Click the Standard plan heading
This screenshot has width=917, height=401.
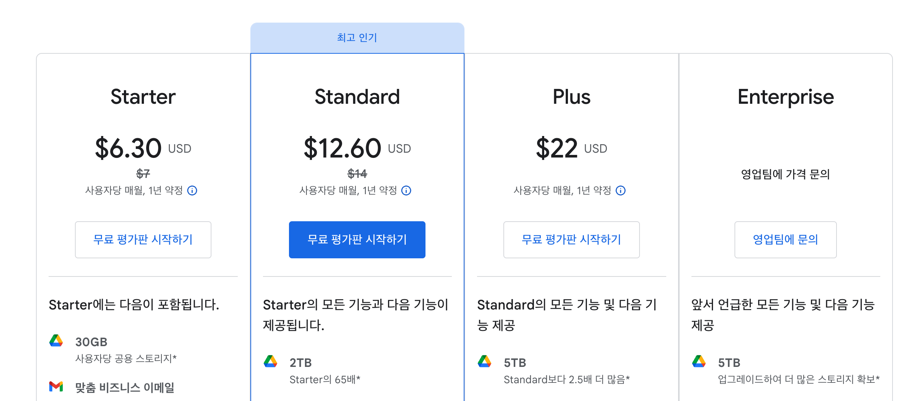coord(357,97)
